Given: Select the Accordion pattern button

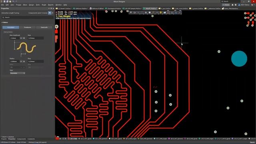Looking at the screenshot, I should tap(11, 27).
